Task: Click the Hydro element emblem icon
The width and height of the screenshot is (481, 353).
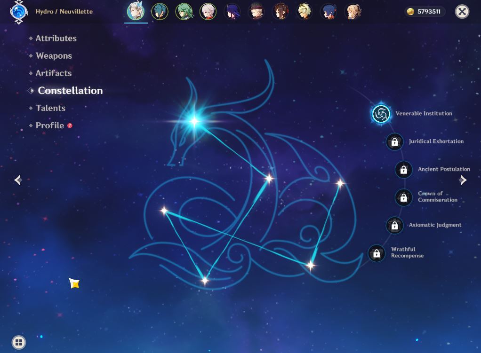Action: pos(19,12)
